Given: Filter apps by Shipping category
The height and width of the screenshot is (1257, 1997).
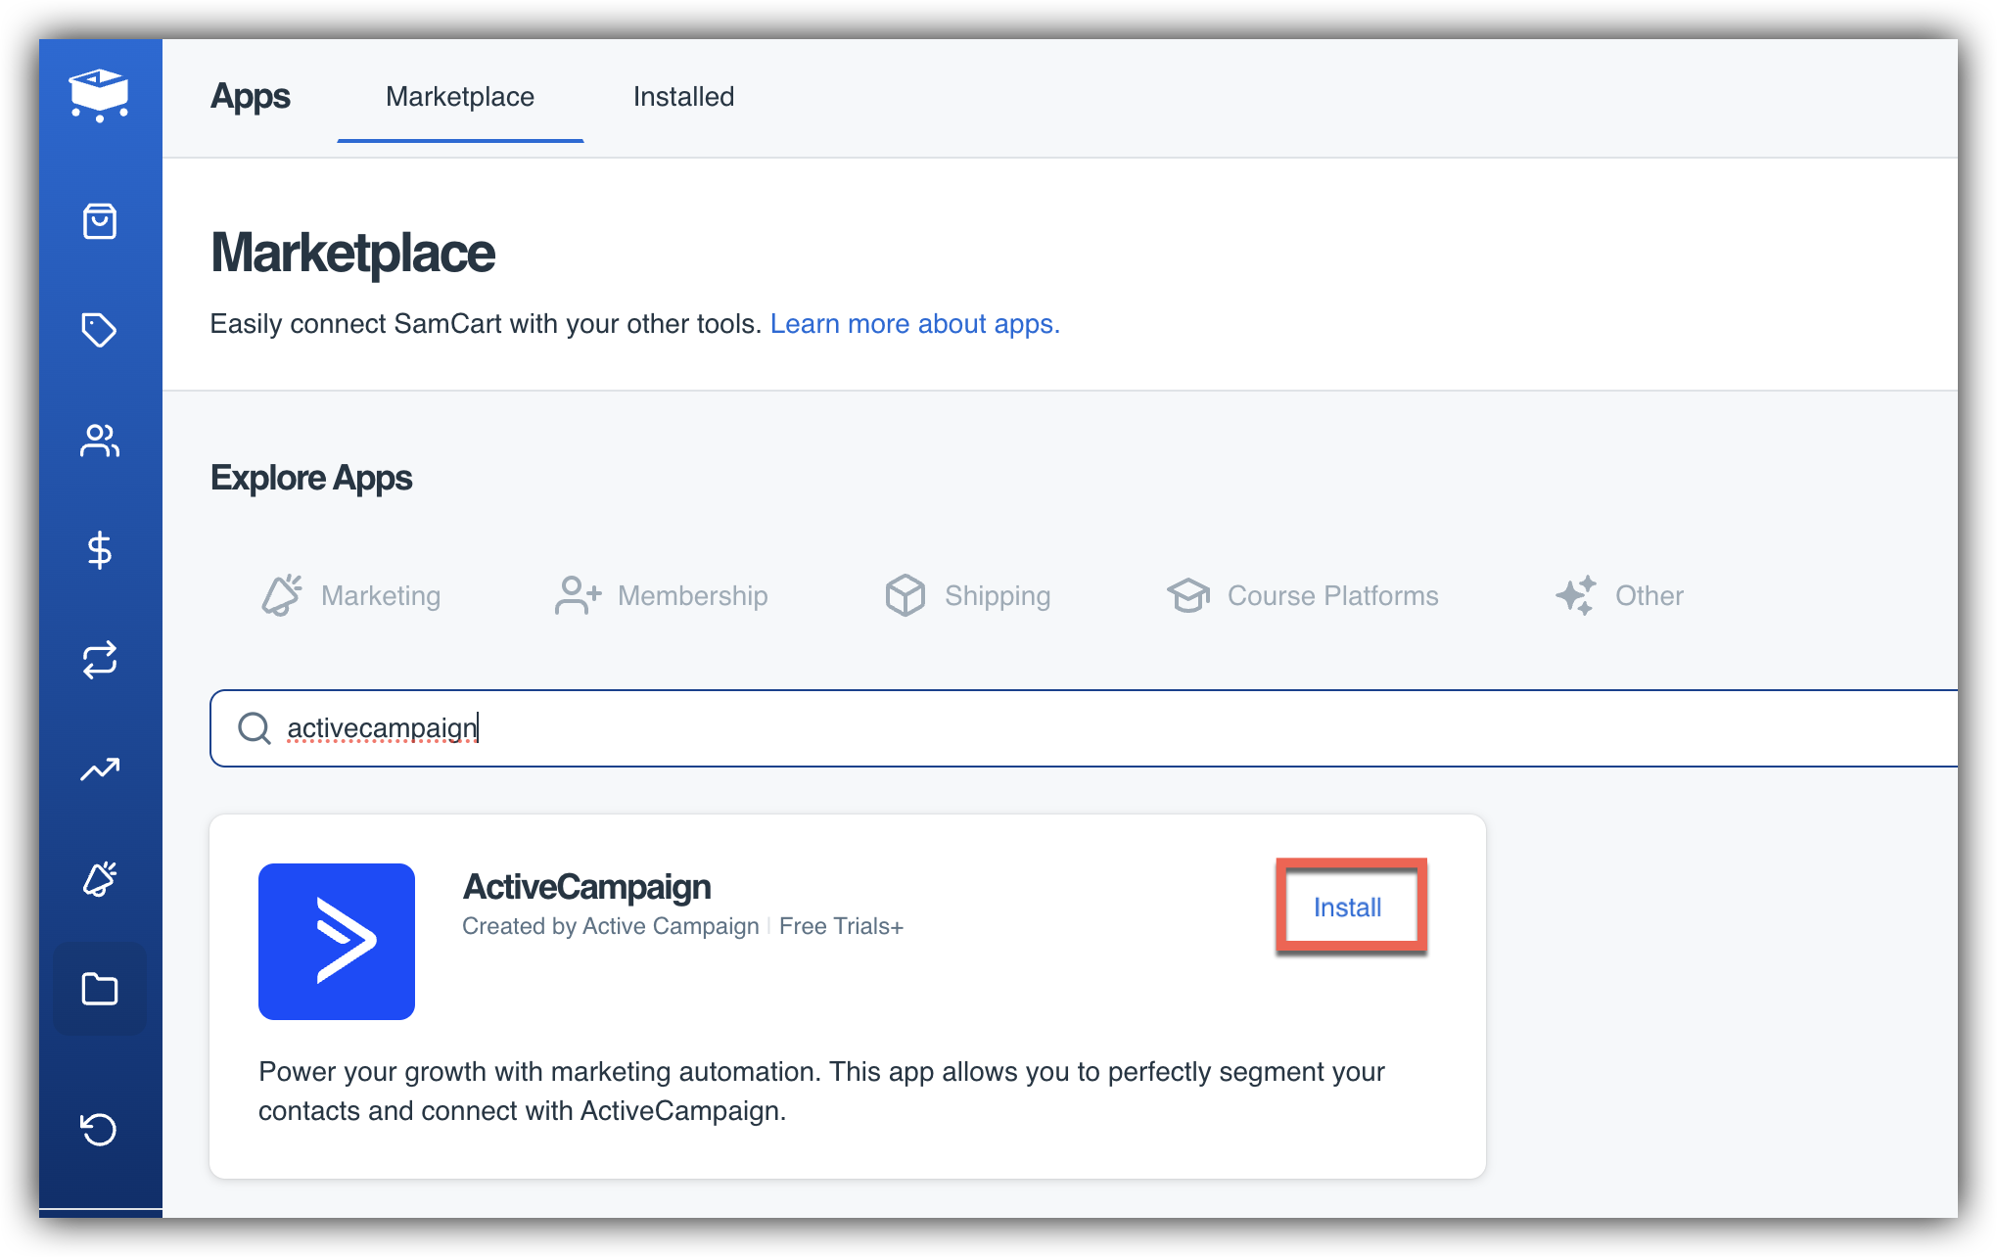Looking at the screenshot, I should point(967,595).
